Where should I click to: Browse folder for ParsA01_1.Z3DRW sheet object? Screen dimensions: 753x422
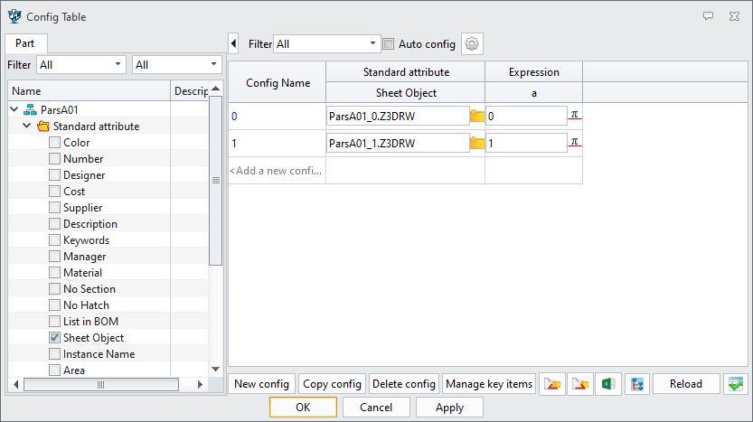click(x=477, y=143)
